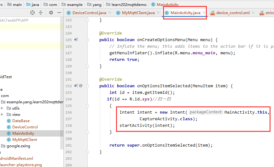This screenshot has width=274, height=167.
Task: Click the @Override annotation on line 191
Action: [x=110, y=79]
